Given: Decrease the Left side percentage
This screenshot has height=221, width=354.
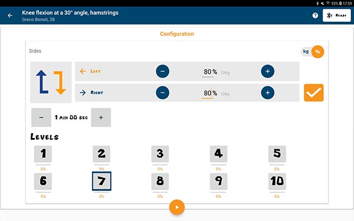Looking at the screenshot, I should 163,71.
